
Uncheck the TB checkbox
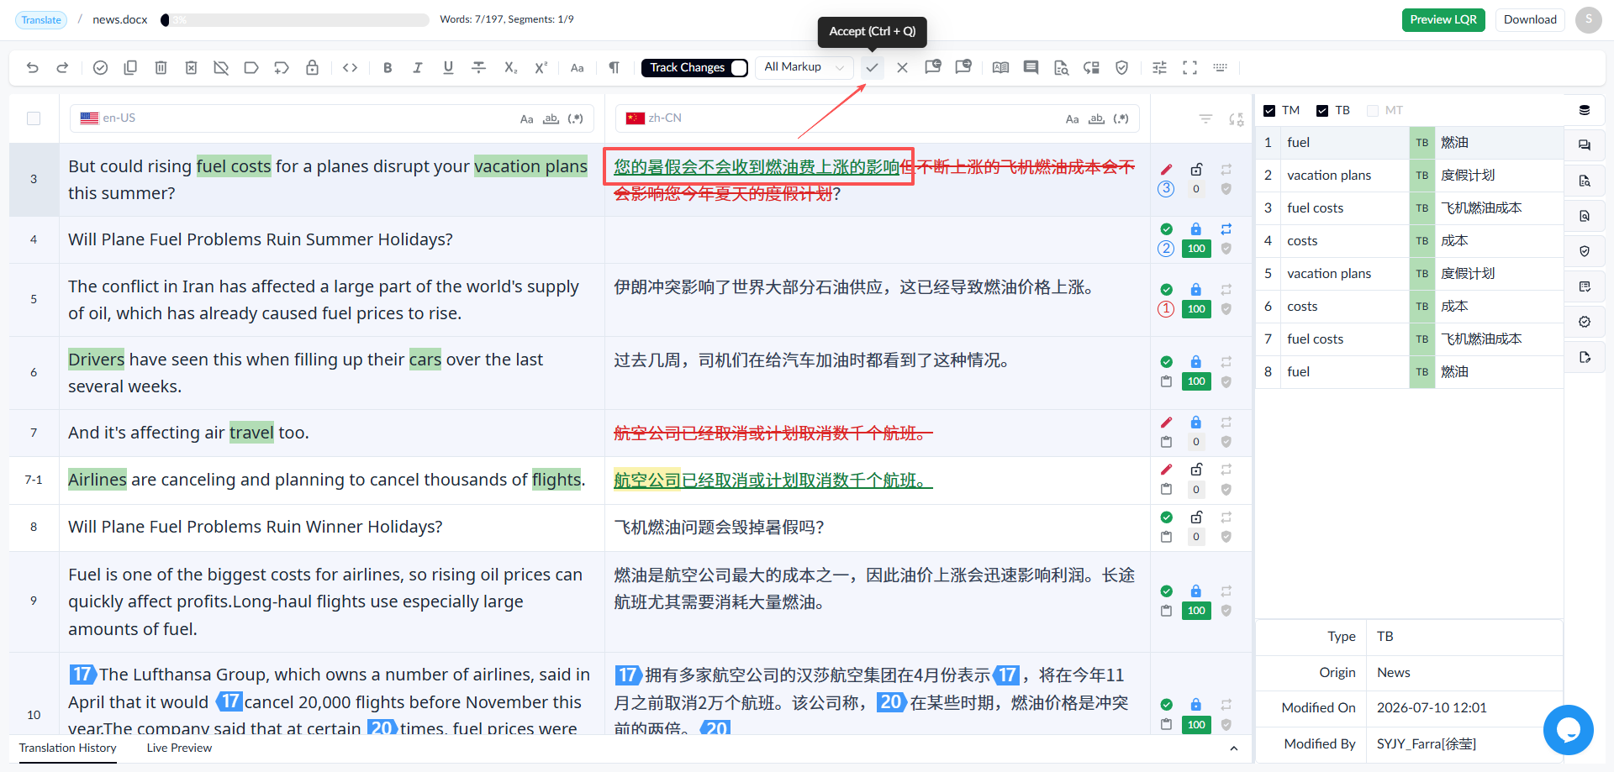[1322, 111]
